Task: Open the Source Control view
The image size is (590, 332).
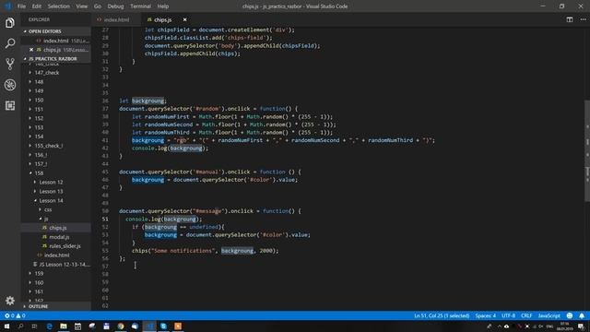Action: [x=10, y=64]
